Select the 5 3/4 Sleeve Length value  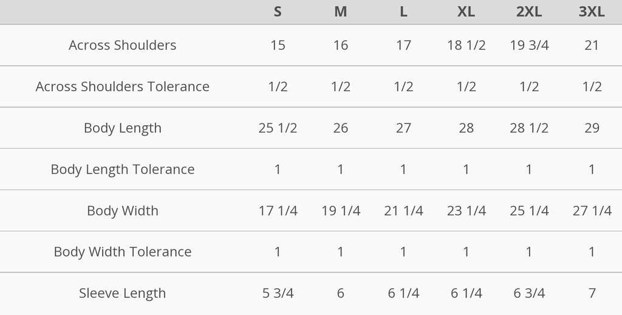[278, 293]
